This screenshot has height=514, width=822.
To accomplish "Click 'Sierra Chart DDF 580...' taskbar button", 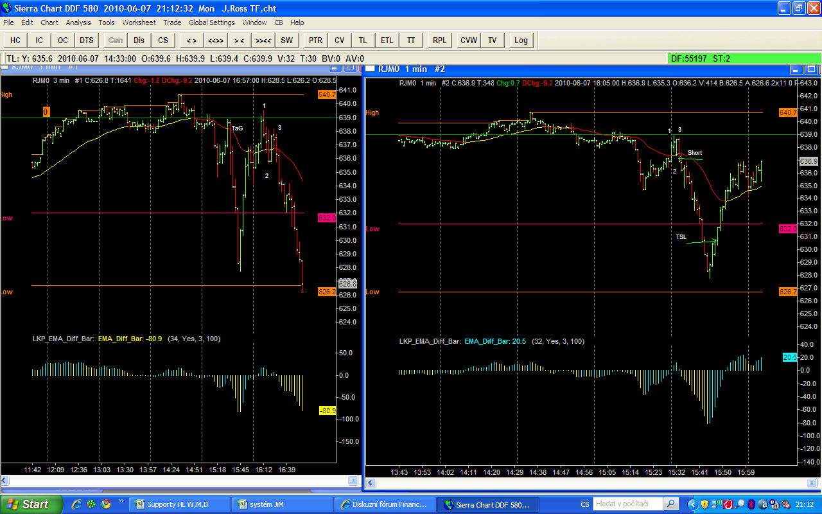I will pyautogui.click(x=488, y=504).
